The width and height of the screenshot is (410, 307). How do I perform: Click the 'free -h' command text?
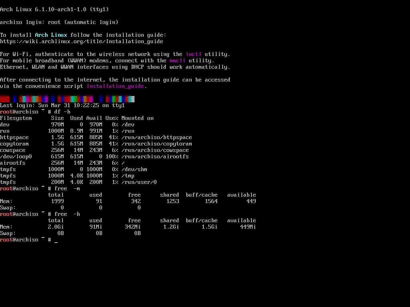point(67,214)
